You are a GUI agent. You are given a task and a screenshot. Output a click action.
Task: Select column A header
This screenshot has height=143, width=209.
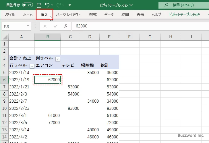22,37
